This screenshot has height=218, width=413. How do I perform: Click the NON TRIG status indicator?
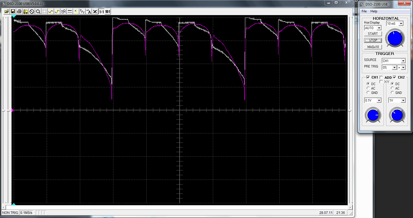click(10, 213)
